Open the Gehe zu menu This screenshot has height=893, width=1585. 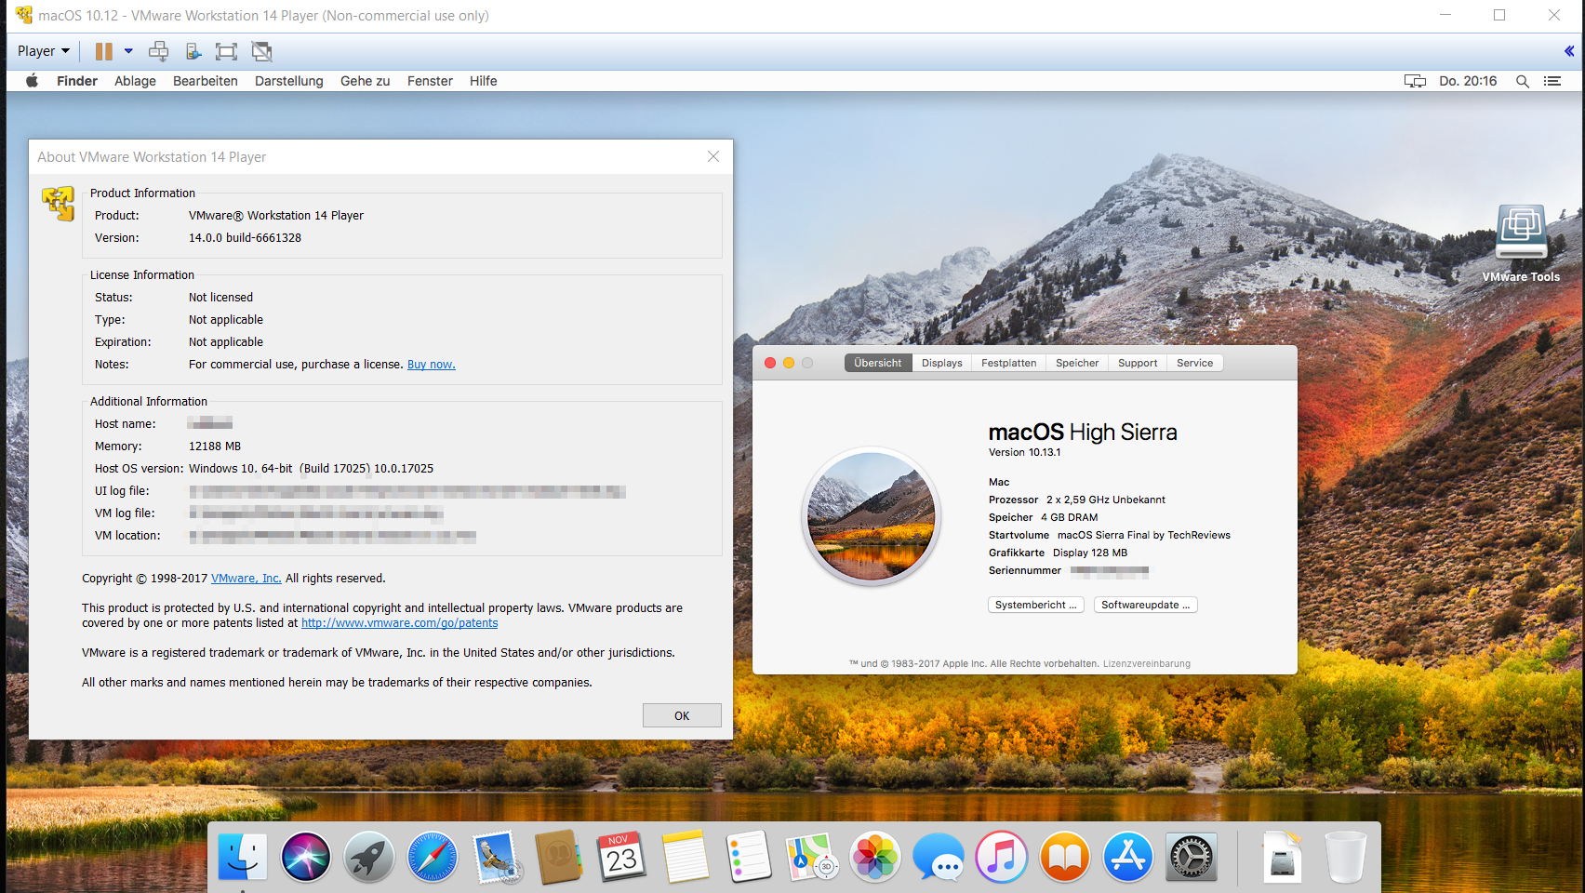point(366,81)
